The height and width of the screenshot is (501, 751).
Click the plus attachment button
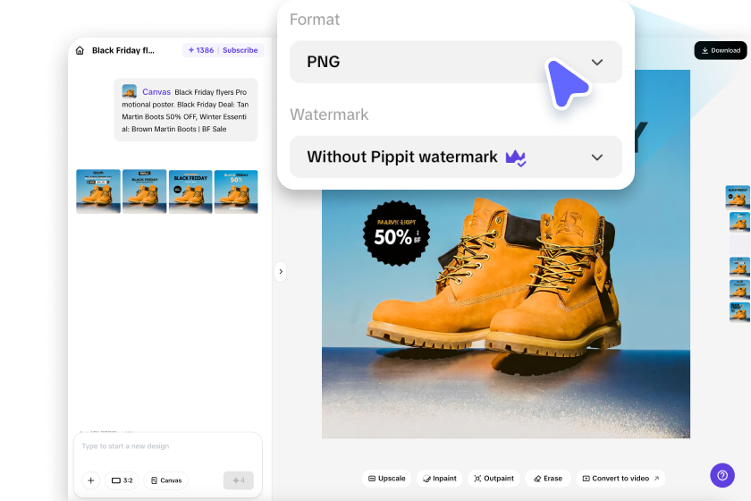(x=91, y=480)
